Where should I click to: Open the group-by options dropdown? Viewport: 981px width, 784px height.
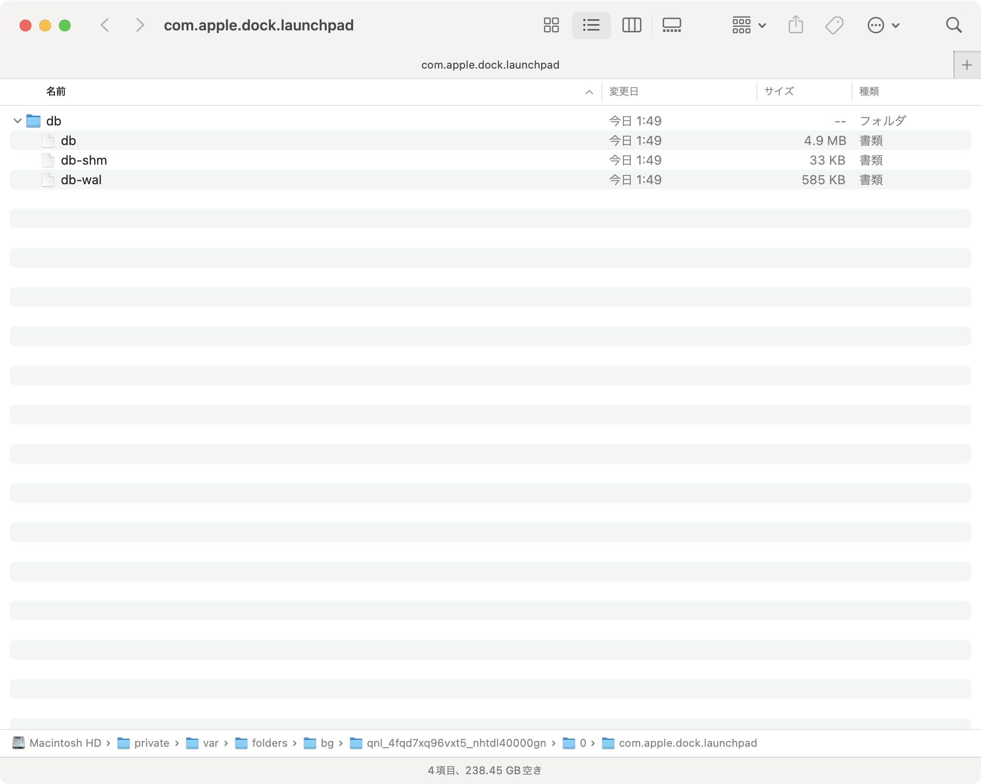(749, 25)
